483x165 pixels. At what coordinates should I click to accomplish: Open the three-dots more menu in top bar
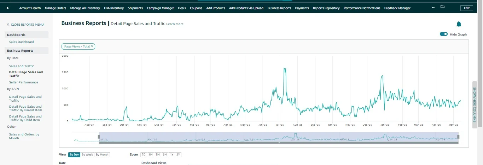pos(434,7)
